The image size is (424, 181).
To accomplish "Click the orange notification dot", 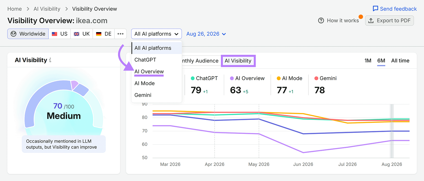I will point(361,17).
